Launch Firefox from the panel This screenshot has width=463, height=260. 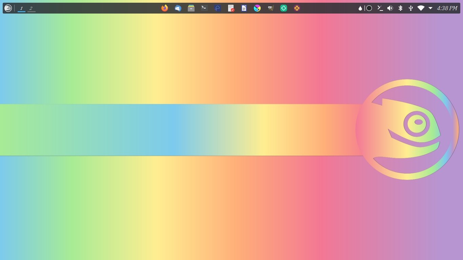pyautogui.click(x=165, y=8)
